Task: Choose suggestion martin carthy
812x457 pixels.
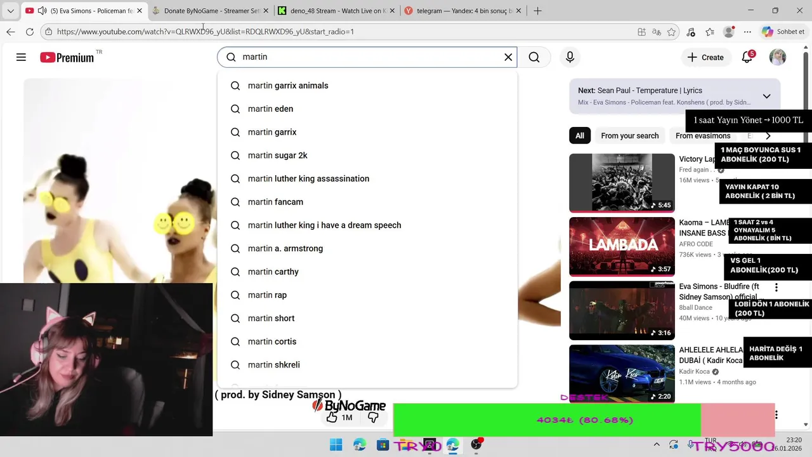Action: [367, 272]
